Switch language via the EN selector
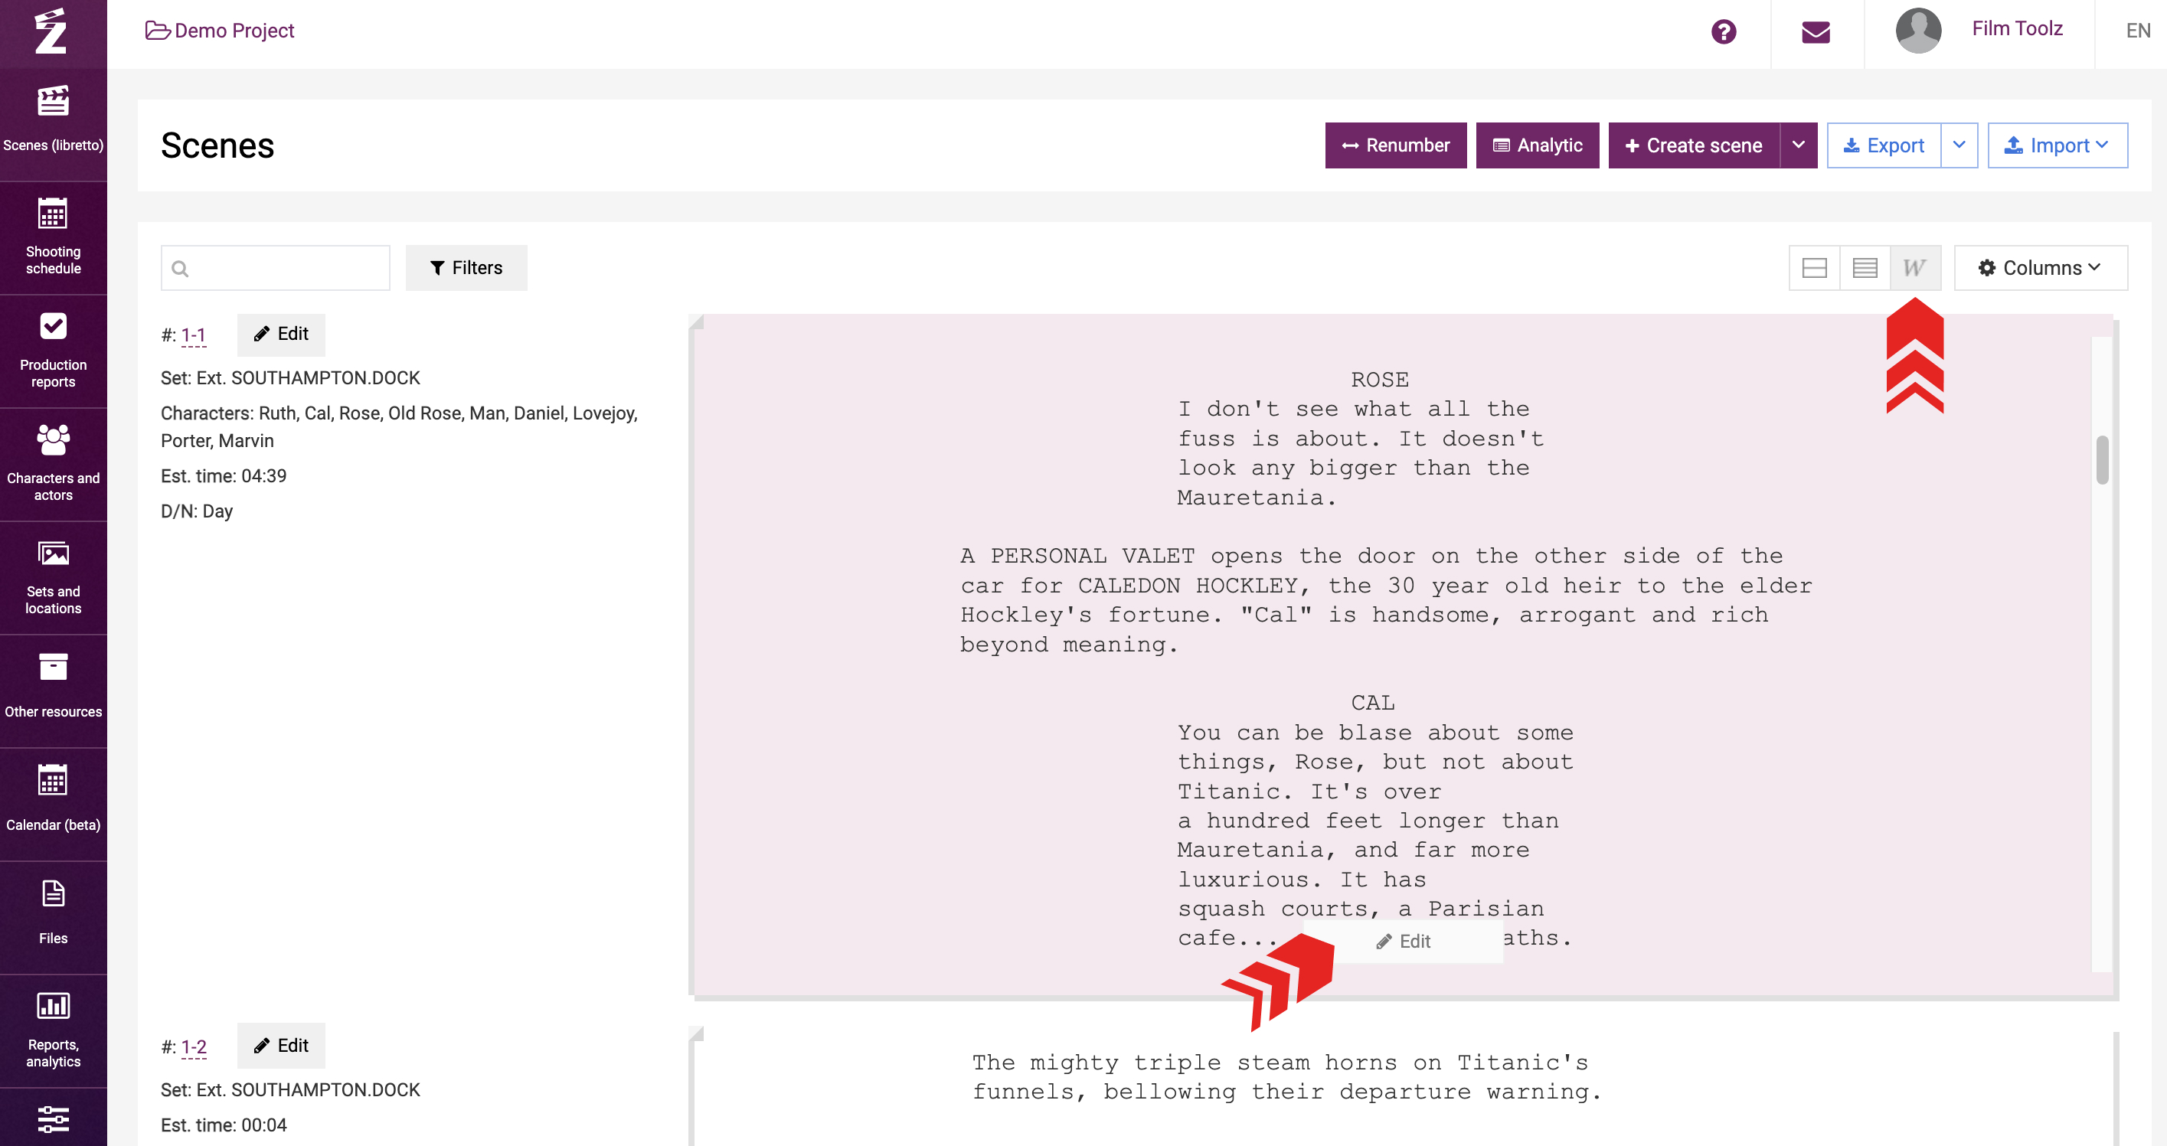The image size is (2167, 1146). [2138, 31]
